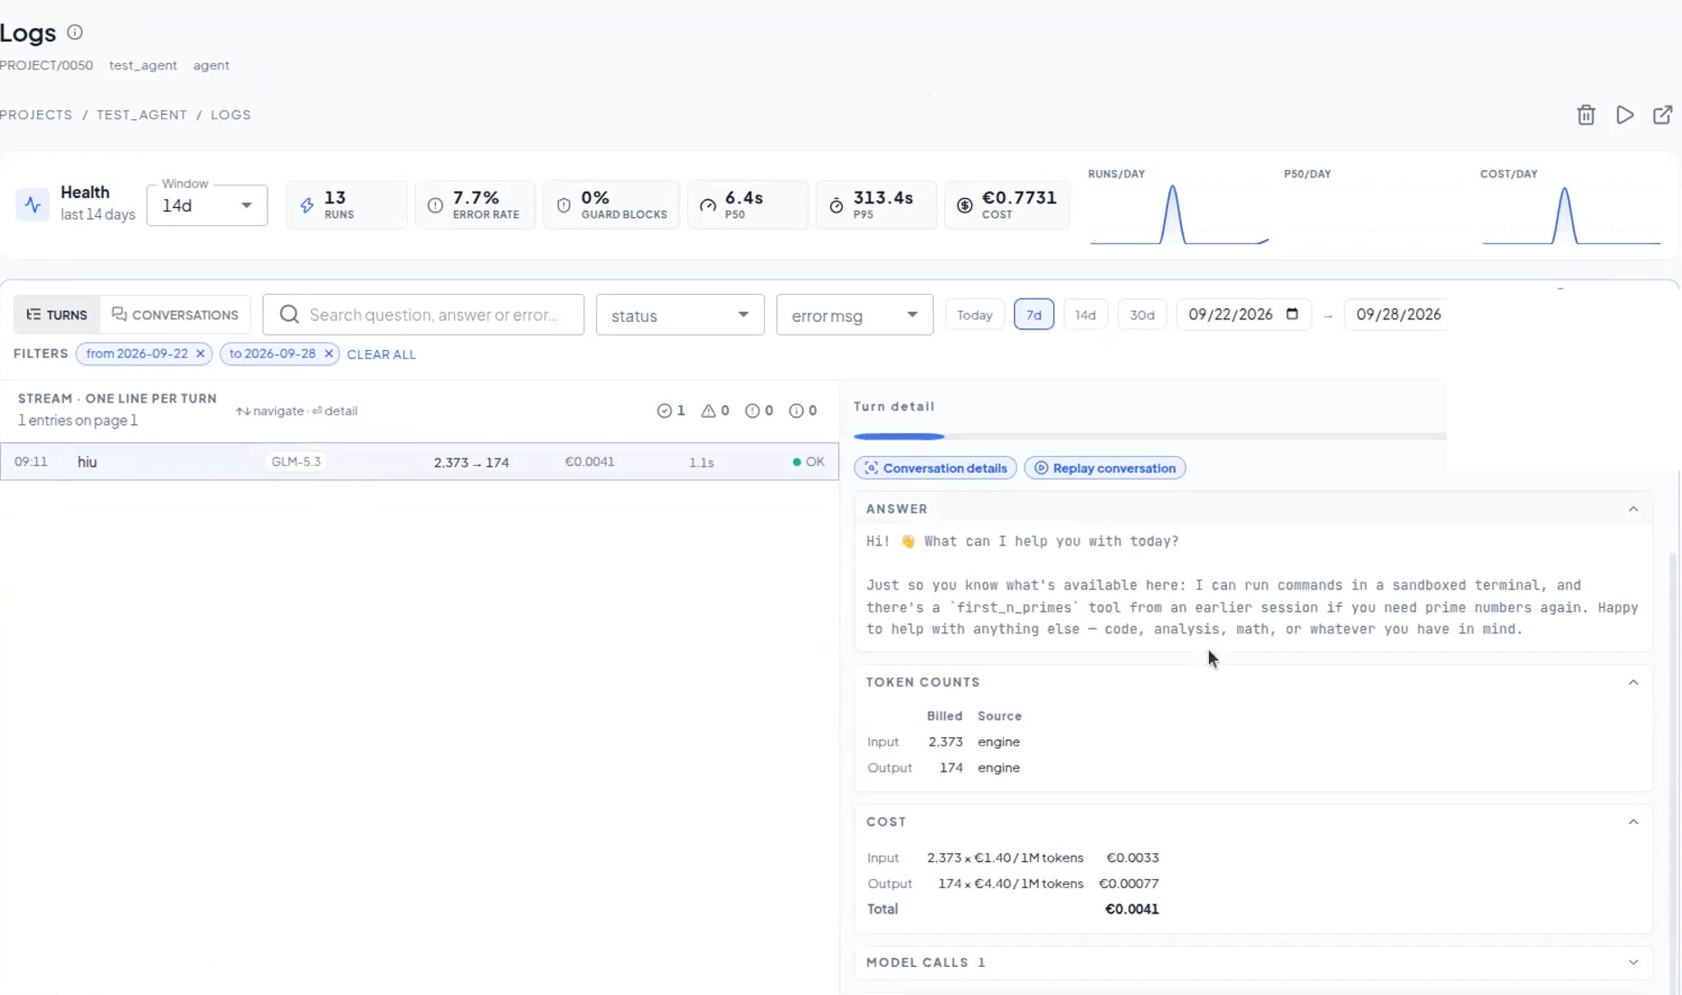
Task: Collapse the Answer section
Action: (x=1633, y=509)
